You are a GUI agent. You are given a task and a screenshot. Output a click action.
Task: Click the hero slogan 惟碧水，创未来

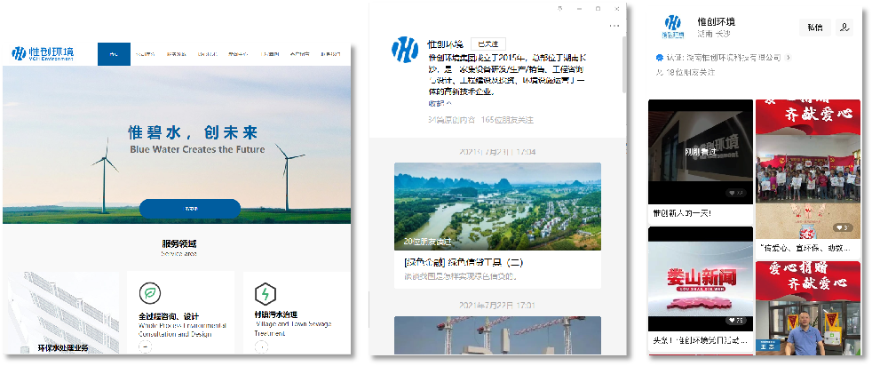(x=194, y=132)
